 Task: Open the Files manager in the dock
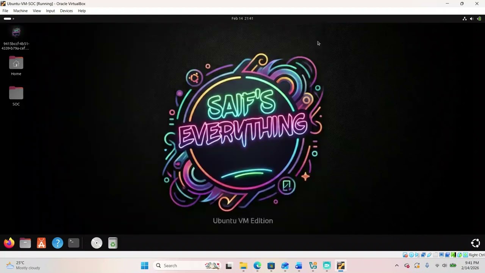click(25, 243)
